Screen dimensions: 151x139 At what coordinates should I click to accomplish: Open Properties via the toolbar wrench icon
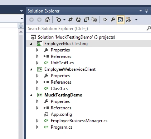click(113, 20)
